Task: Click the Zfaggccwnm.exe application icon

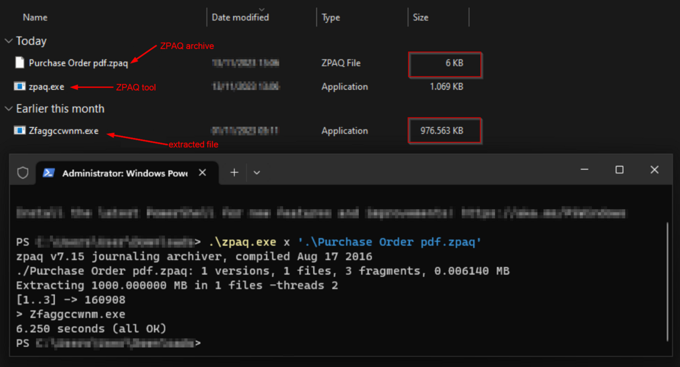Action: (x=20, y=130)
